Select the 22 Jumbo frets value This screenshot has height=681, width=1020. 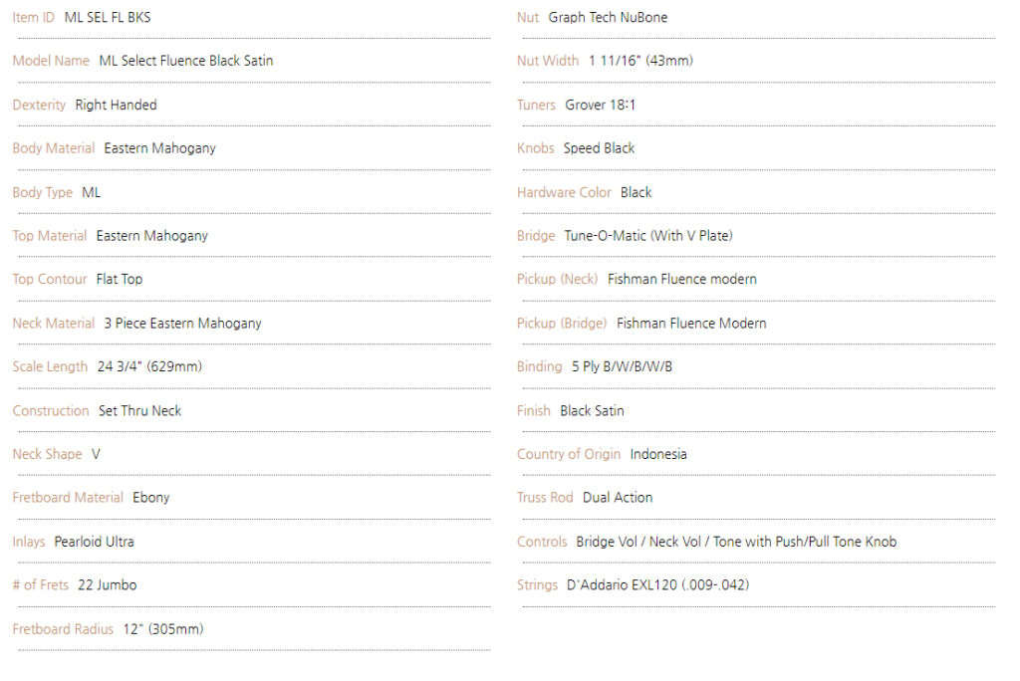click(x=108, y=585)
